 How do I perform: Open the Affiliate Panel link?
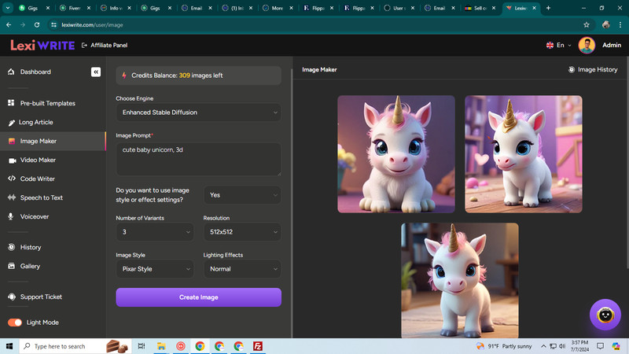click(x=105, y=46)
